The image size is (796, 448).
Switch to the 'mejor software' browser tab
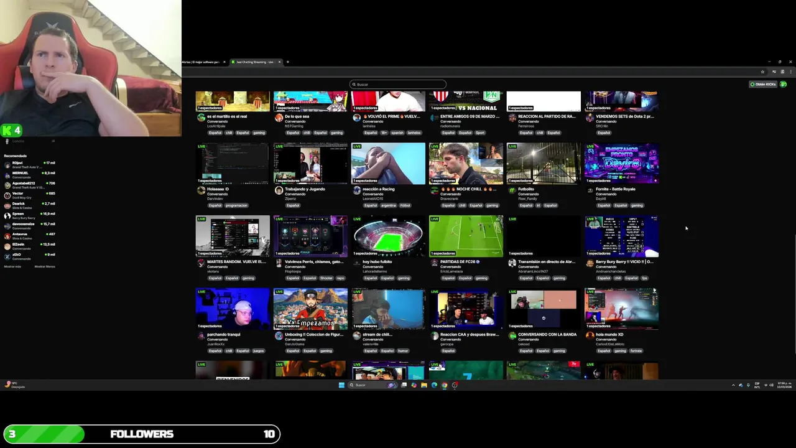204,62
